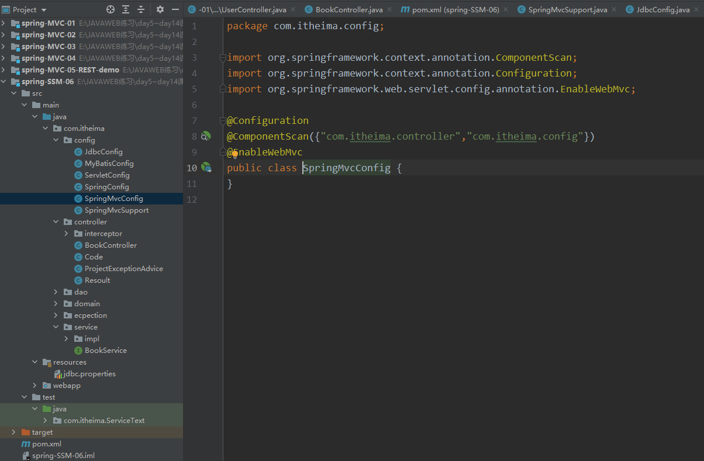Select the ProjectExceptionAdvice class
Image resolution: width=704 pixels, height=461 pixels.
(x=123, y=269)
